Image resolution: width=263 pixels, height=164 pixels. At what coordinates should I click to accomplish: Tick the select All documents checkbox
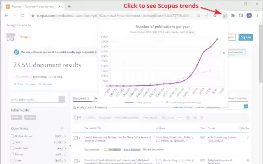[76, 118]
